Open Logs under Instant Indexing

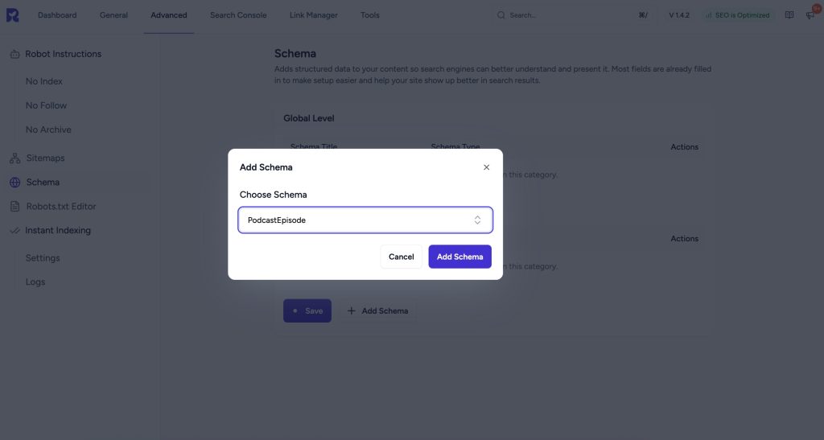point(35,282)
